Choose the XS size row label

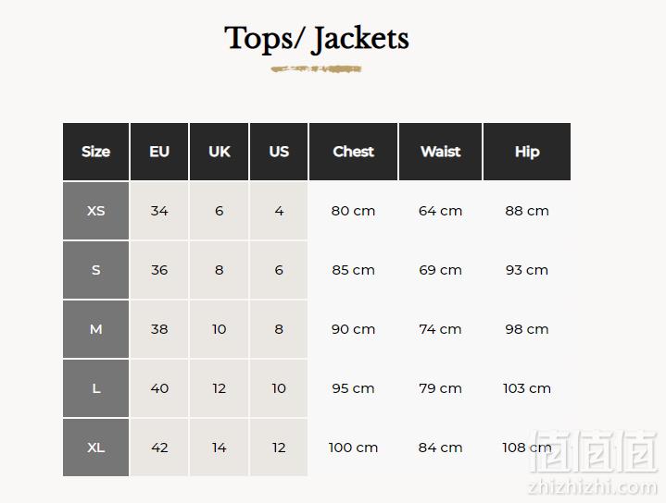[x=96, y=211]
